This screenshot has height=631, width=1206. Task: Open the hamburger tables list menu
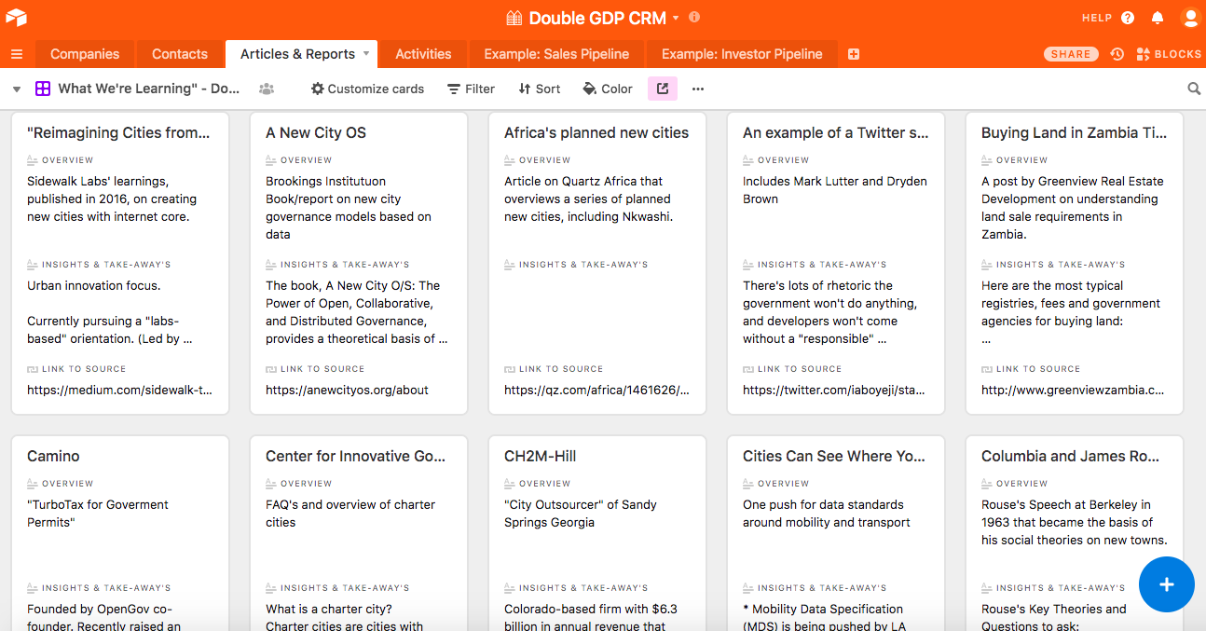pos(17,54)
